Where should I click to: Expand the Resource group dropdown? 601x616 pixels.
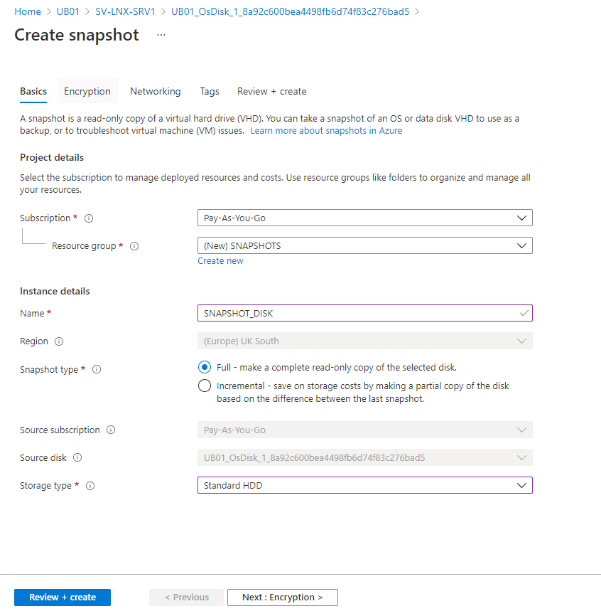click(x=364, y=245)
